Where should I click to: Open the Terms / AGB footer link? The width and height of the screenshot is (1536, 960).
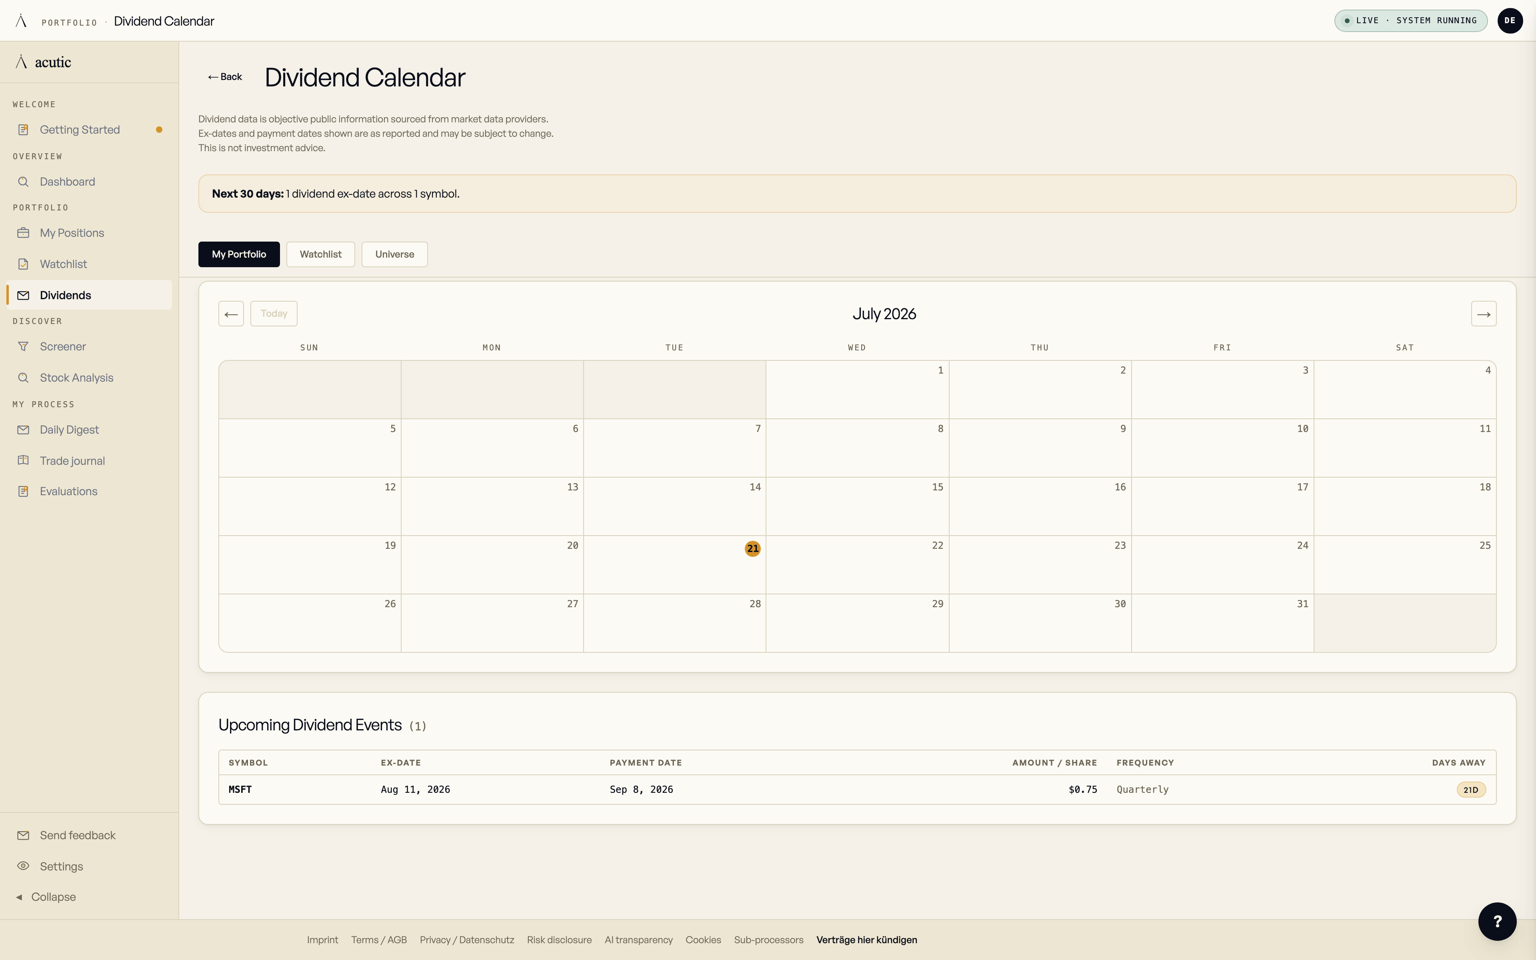(x=379, y=940)
